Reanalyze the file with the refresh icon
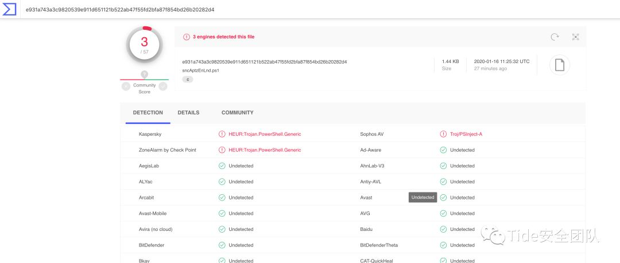This screenshot has height=263, width=620. (x=555, y=37)
